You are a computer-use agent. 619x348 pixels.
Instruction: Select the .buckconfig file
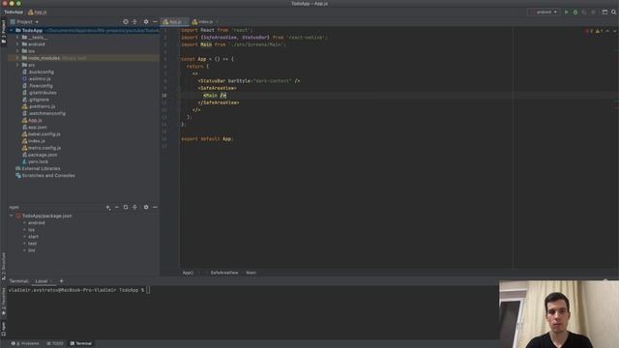point(41,72)
